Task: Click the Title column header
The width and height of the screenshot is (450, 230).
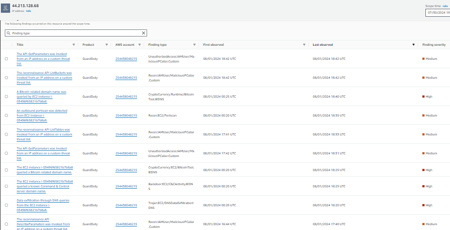Action: (x=20, y=45)
